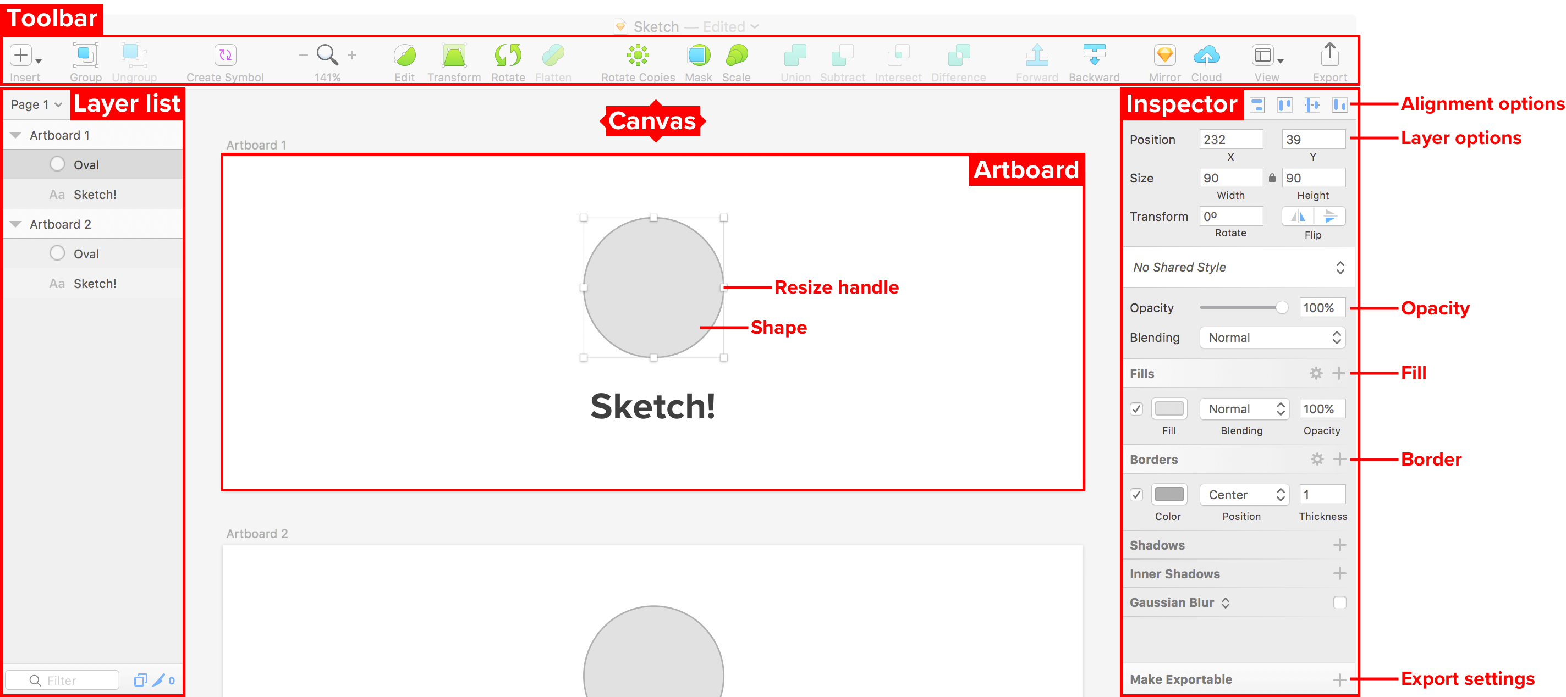Open the No Shared Style dropdown
The image size is (1566, 697).
click(1238, 267)
